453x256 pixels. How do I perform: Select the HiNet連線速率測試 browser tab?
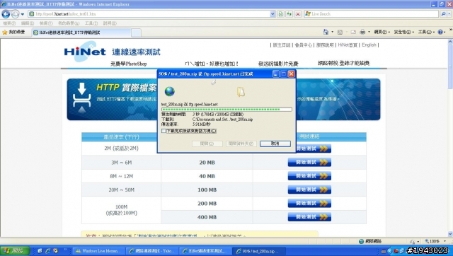click(x=81, y=33)
